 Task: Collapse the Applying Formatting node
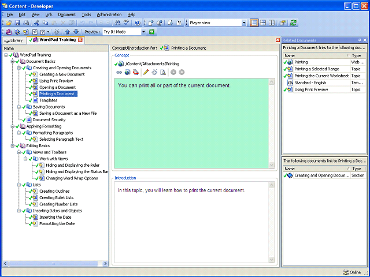[13, 126]
